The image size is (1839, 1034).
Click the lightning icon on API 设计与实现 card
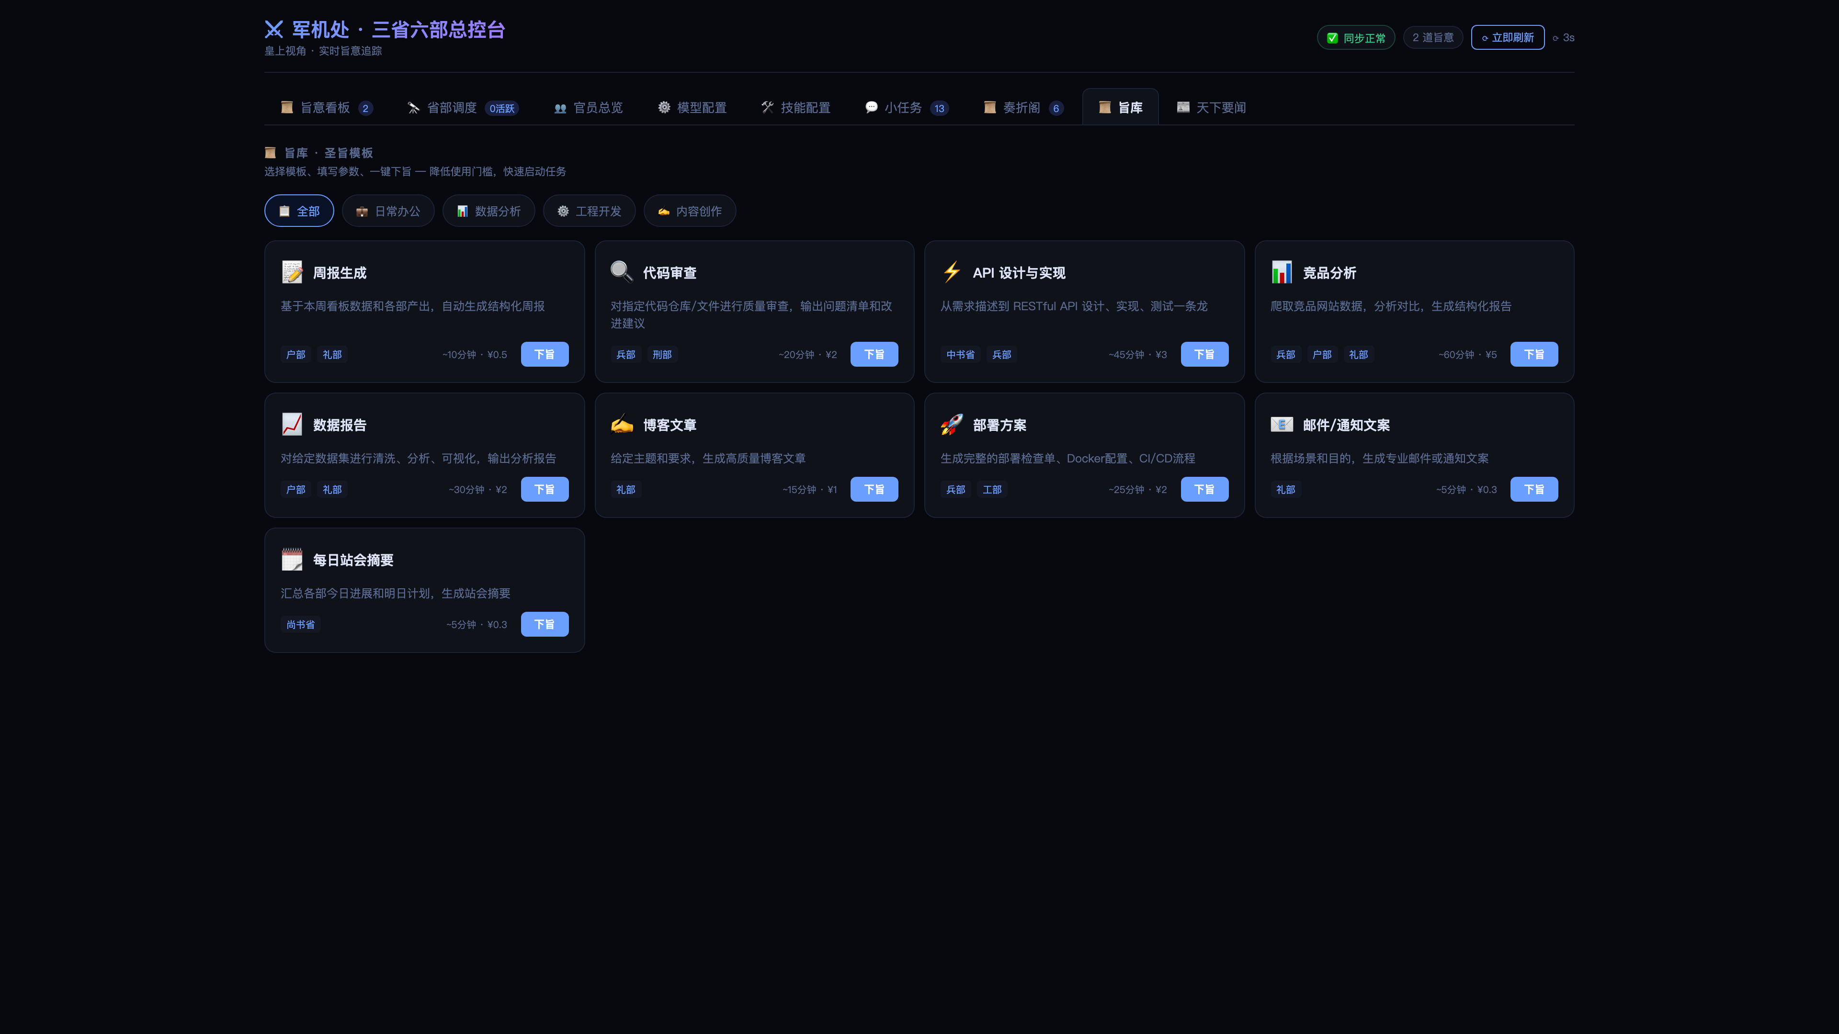pos(952,272)
